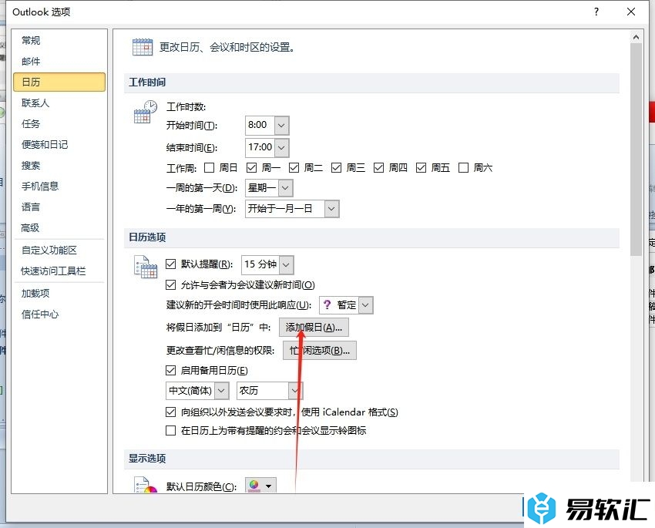Toggle the 默认提醒 checkbox
The width and height of the screenshot is (655, 528).
(170, 264)
